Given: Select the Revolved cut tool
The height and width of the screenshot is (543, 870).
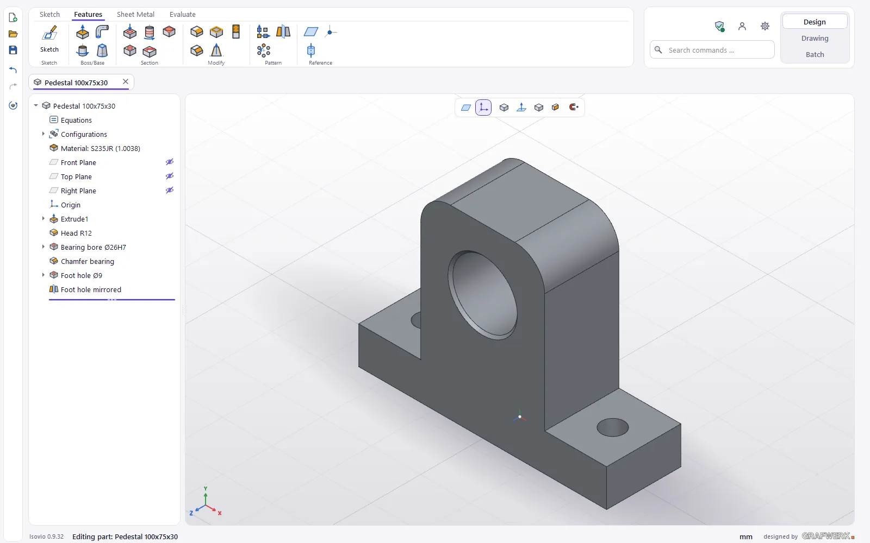Looking at the screenshot, I should [x=150, y=32].
